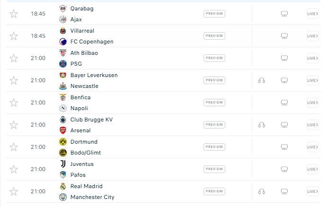
Task: Click the Napoli club crest
Action: 63,108
